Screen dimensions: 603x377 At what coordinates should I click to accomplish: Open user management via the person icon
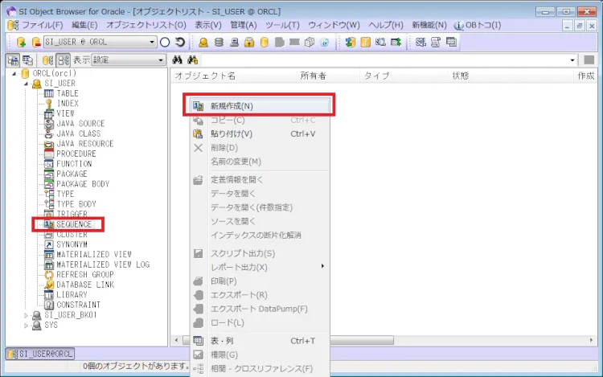pyautogui.click(x=203, y=42)
